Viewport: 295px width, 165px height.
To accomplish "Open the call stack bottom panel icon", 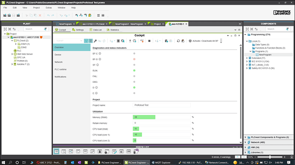I will (114, 151).
